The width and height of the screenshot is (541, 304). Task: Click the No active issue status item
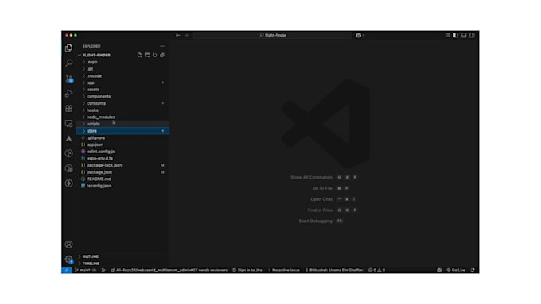[283, 270]
